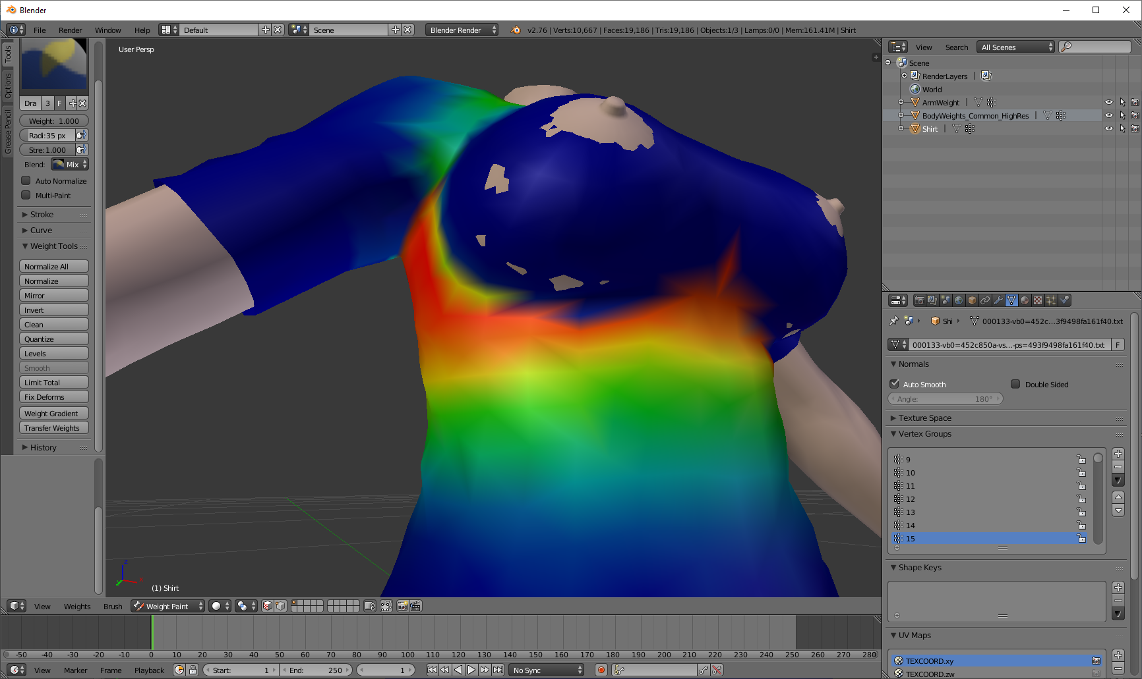Jump to last frame of timeline
This screenshot has width=1142, height=679.
click(498, 670)
